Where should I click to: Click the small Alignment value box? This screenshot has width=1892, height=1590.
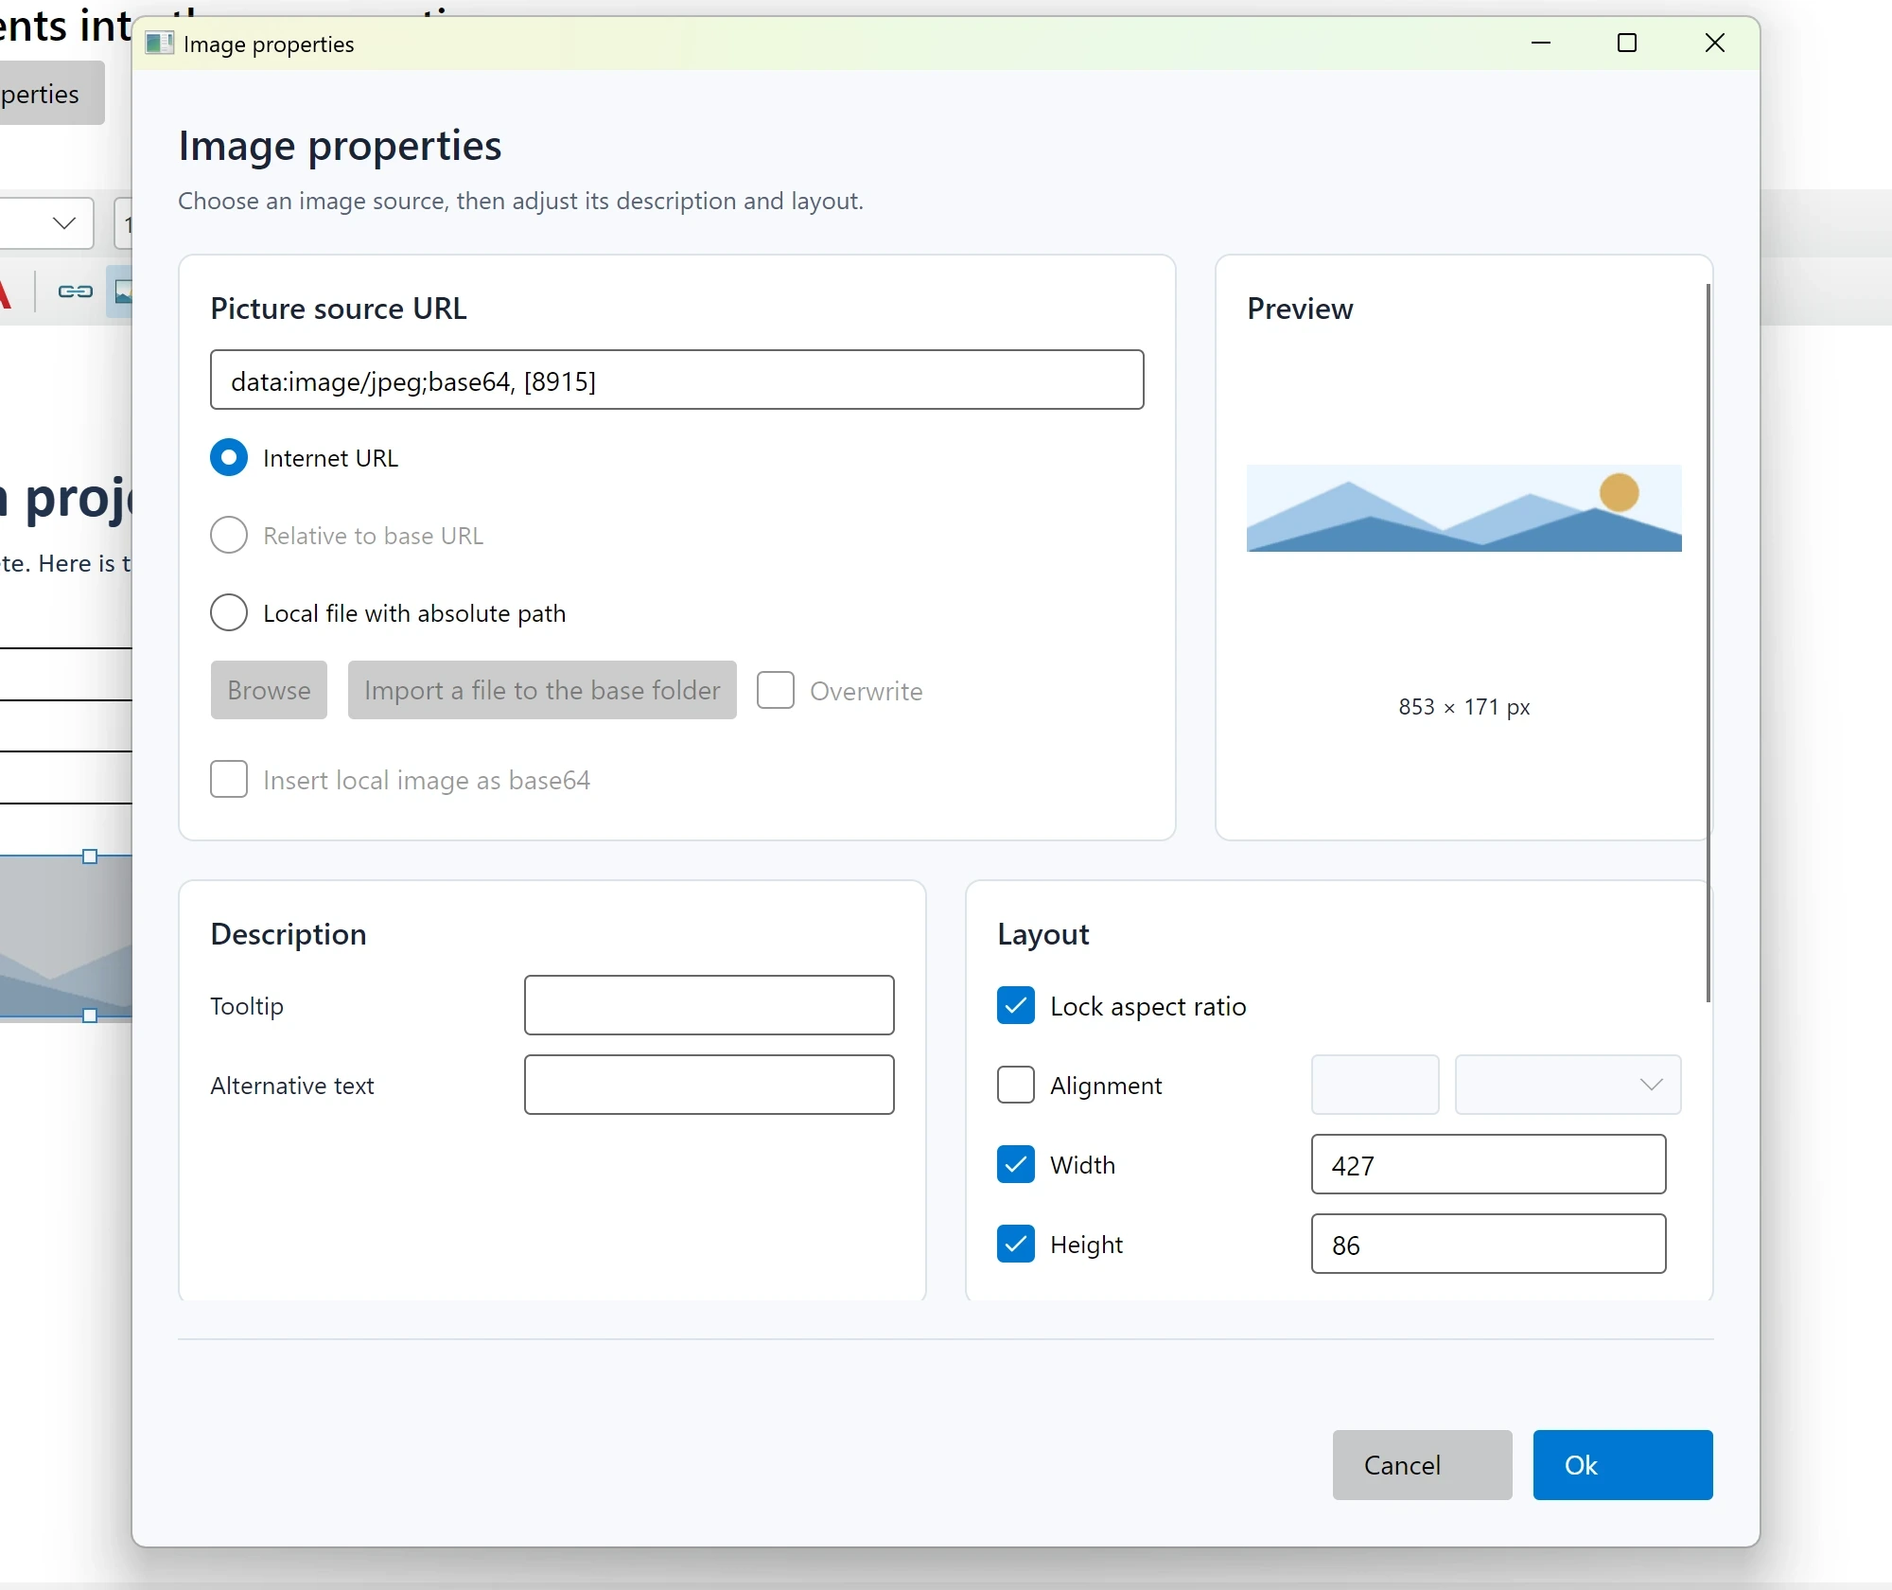tap(1375, 1085)
